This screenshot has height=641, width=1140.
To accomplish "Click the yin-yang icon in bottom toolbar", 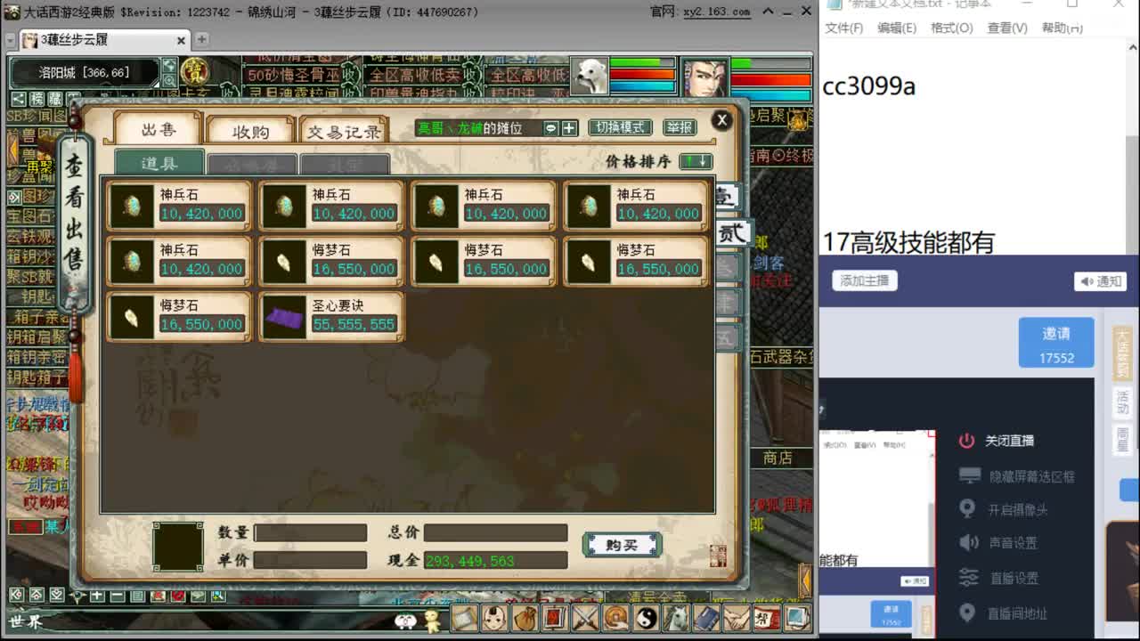I will [646, 618].
